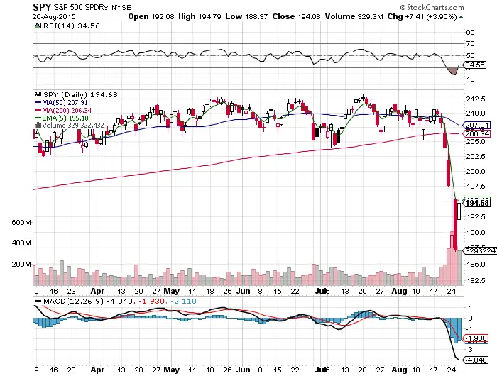Image resolution: width=497 pixels, height=376 pixels.
Task: Click the 400M label on the volume scale
Action: tap(21, 243)
